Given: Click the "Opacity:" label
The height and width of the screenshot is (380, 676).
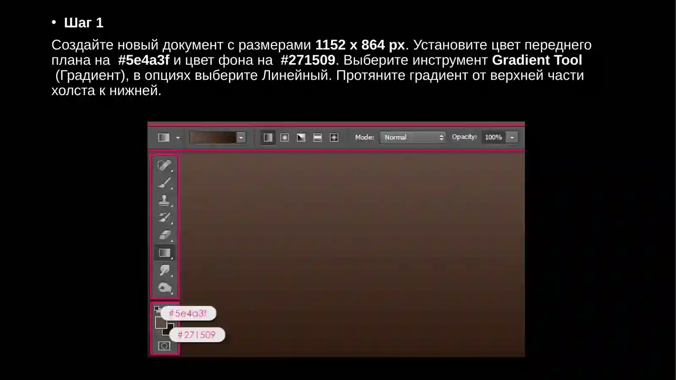Looking at the screenshot, I should (x=464, y=137).
